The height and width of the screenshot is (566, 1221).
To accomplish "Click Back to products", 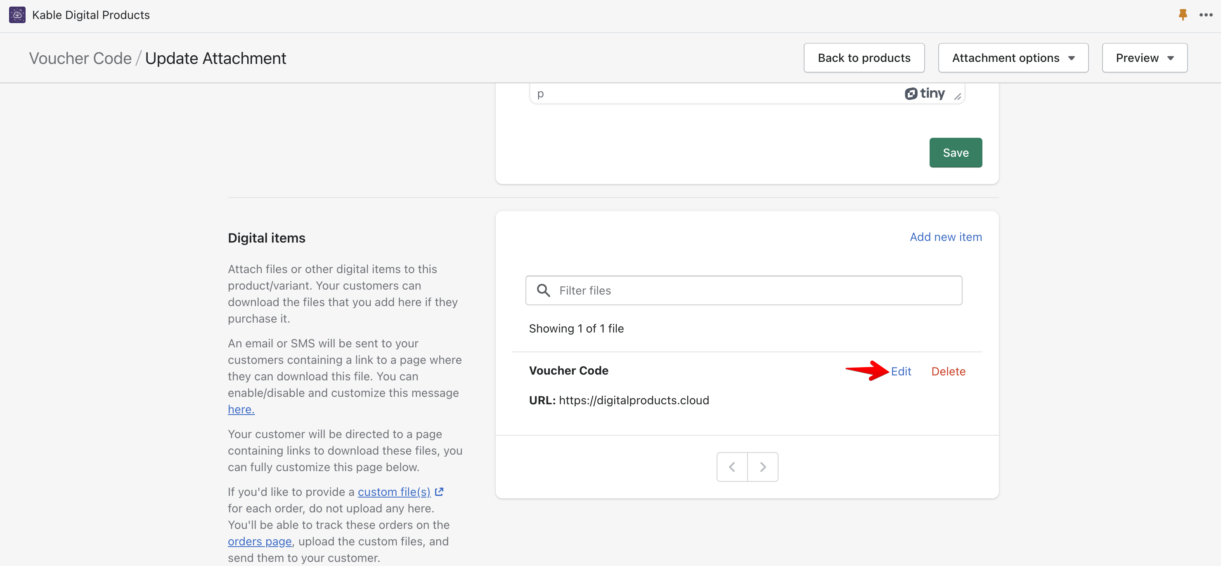I will [x=864, y=57].
